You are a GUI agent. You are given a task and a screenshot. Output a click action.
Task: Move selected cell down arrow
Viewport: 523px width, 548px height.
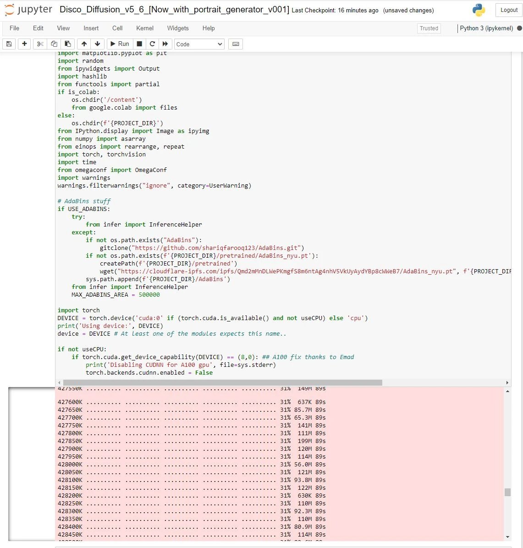tap(98, 44)
